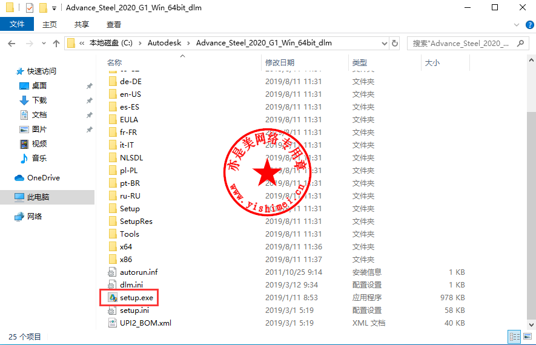536x345 pixels.
Task: Go forward with the right arrow button
Action: pyautogui.click(x=30, y=44)
